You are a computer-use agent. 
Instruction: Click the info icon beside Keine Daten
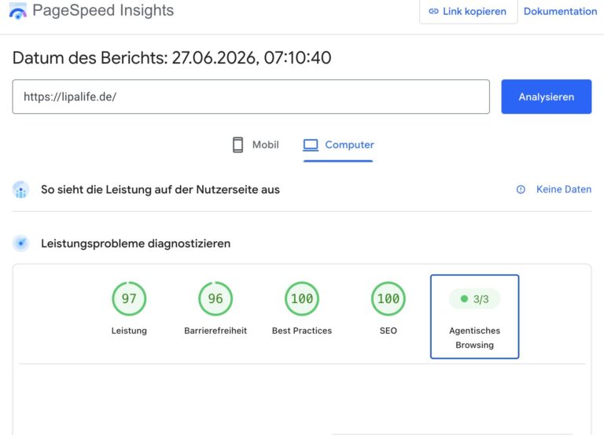tap(521, 189)
